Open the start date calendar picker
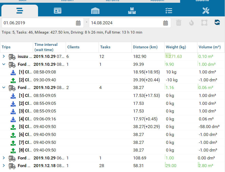The height and width of the screenshot is (172, 225). pos(78,23)
